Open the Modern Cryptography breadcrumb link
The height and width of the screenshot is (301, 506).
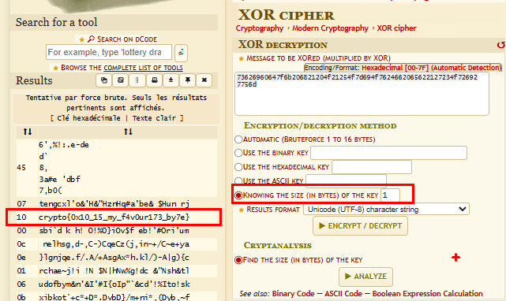(330, 28)
